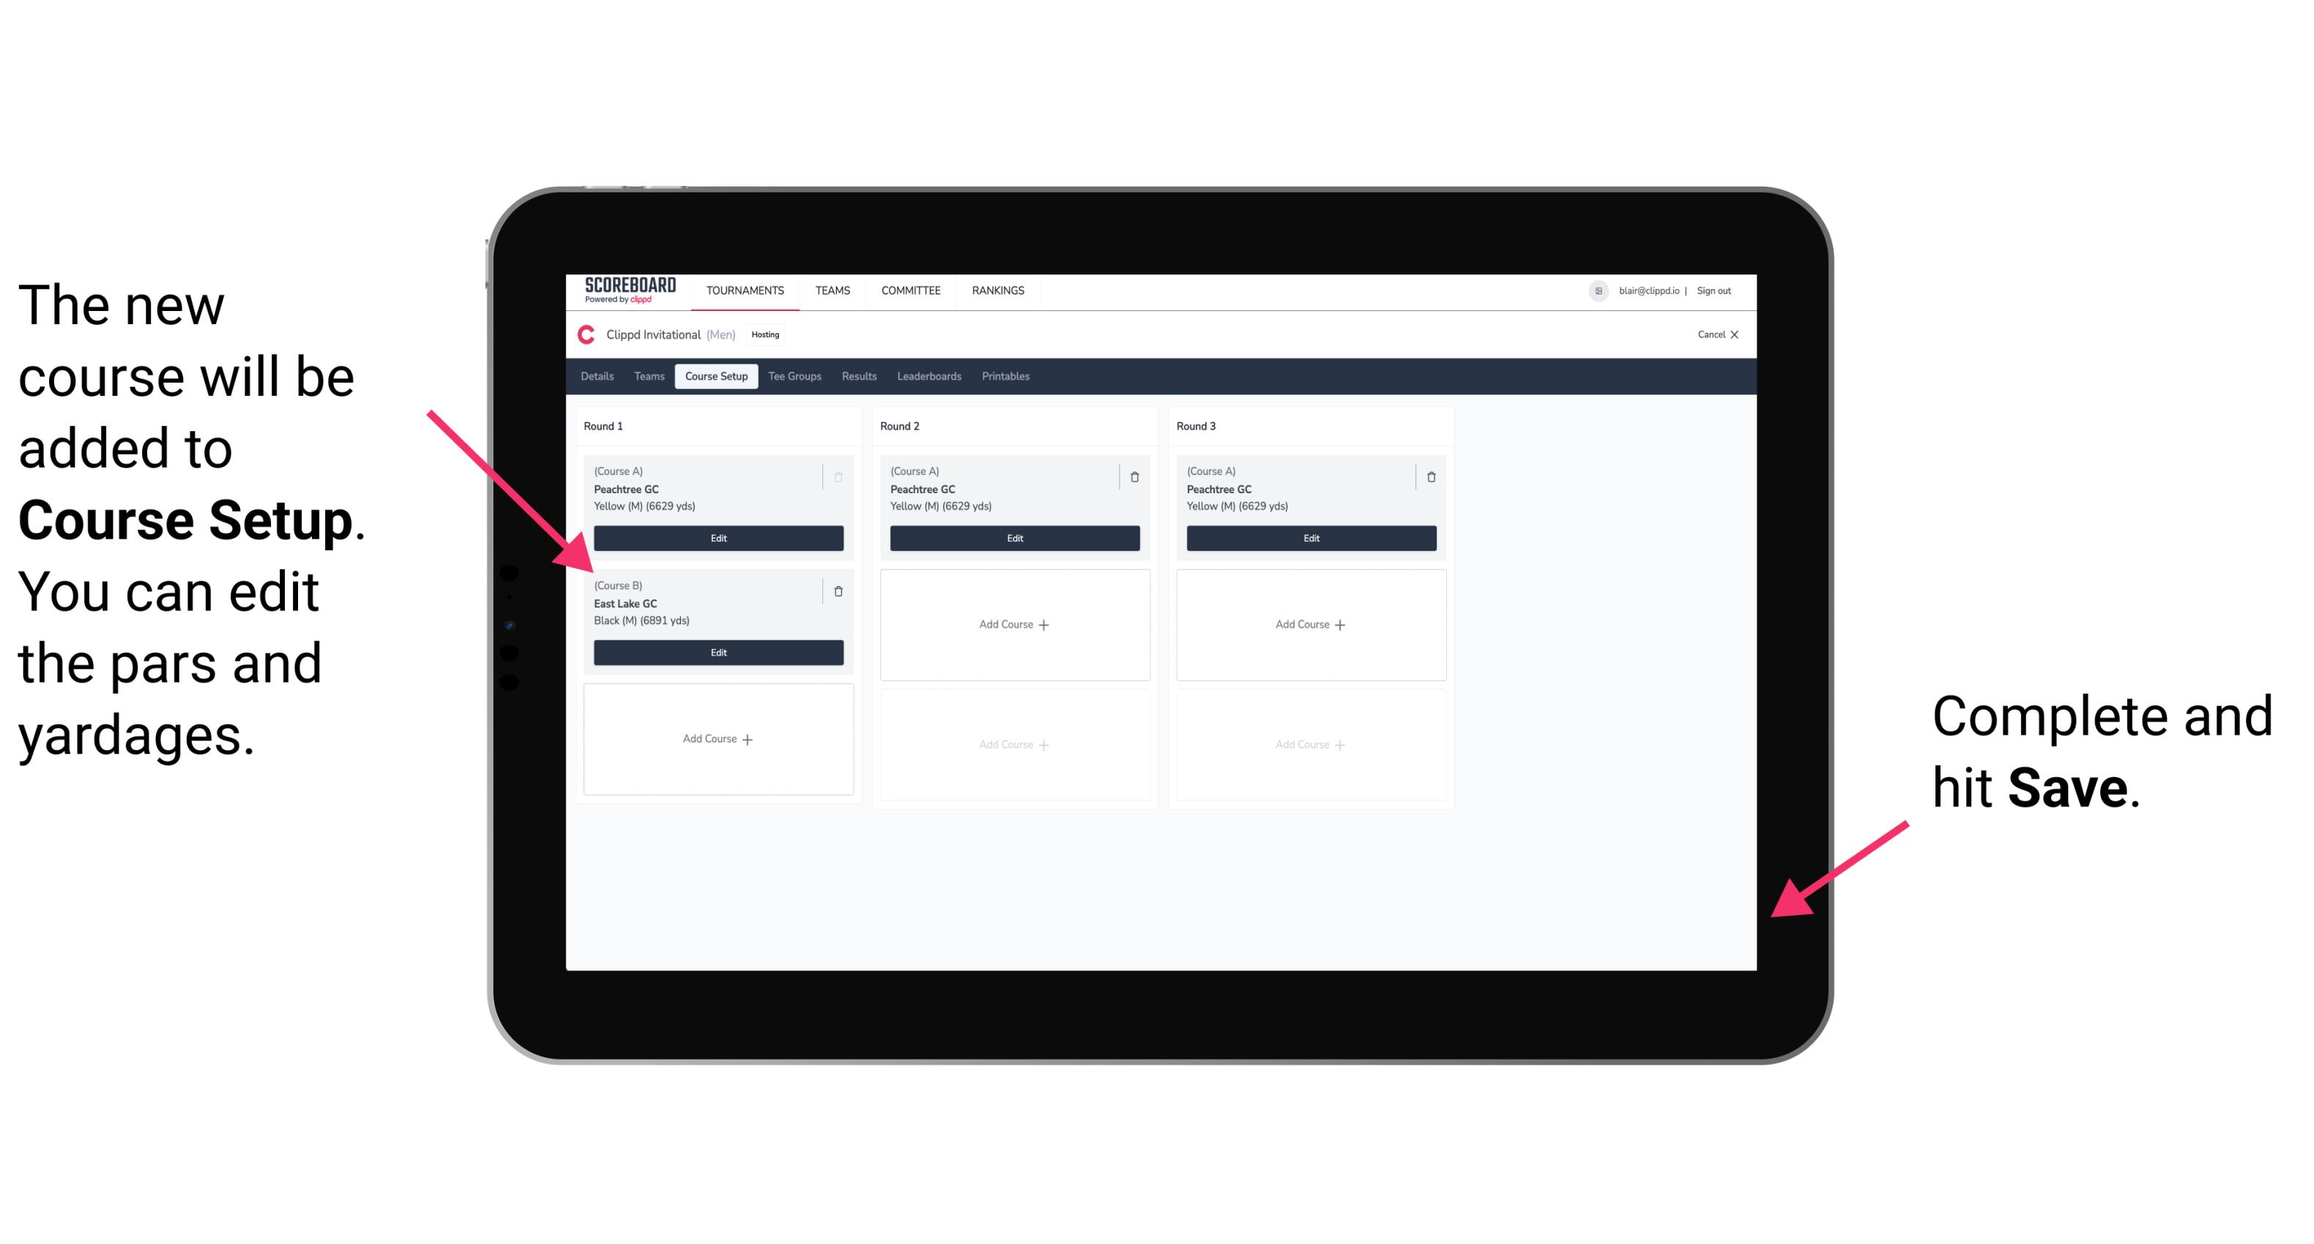Viewport: 2314px width, 1244px height.
Task: Click the Rankings menu item
Action: point(1001,291)
